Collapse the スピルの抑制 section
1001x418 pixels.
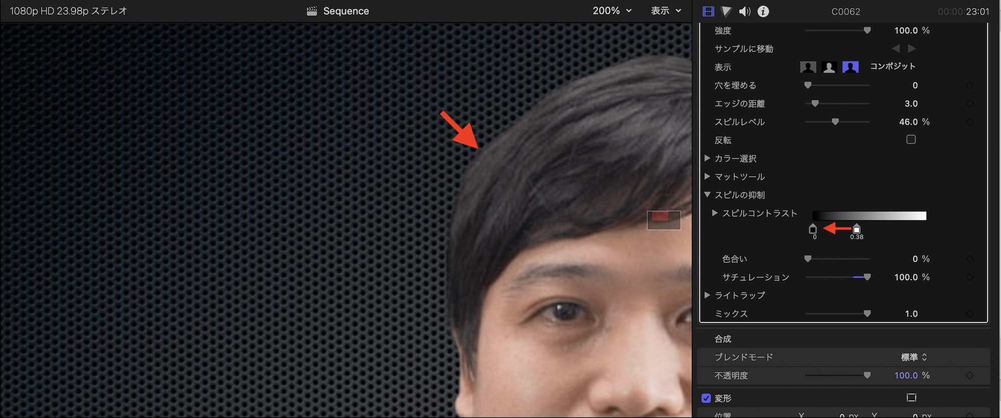click(x=707, y=194)
